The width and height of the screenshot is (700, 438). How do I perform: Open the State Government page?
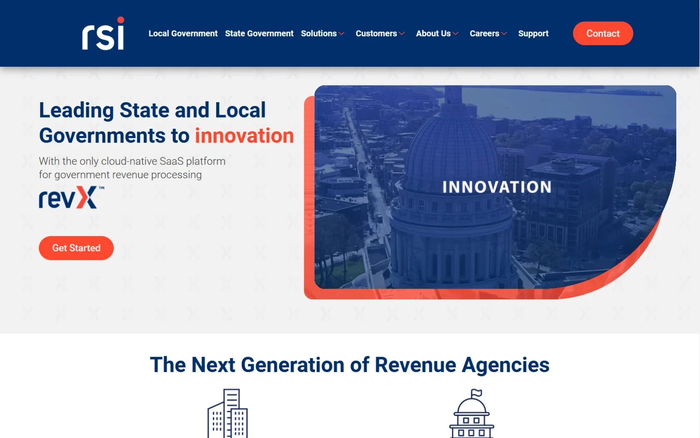259,33
